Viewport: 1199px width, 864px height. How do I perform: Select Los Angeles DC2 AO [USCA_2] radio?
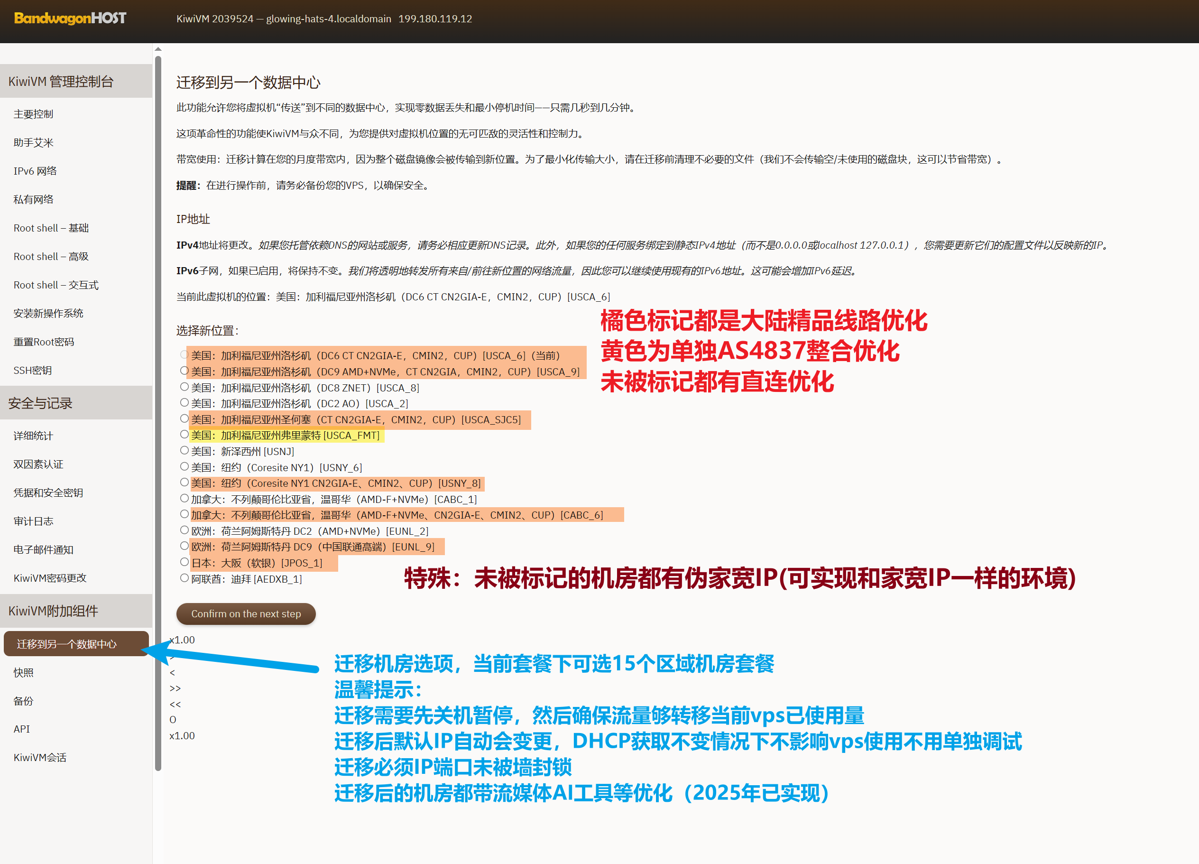(184, 402)
